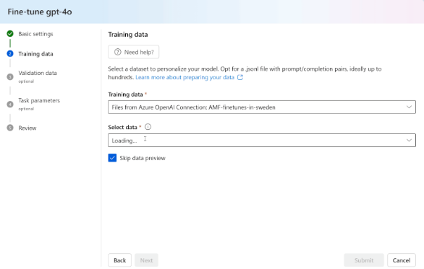Go to Basic settings step
Image resolution: width=424 pixels, height=269 pixels.
click(x=35, y=34)
